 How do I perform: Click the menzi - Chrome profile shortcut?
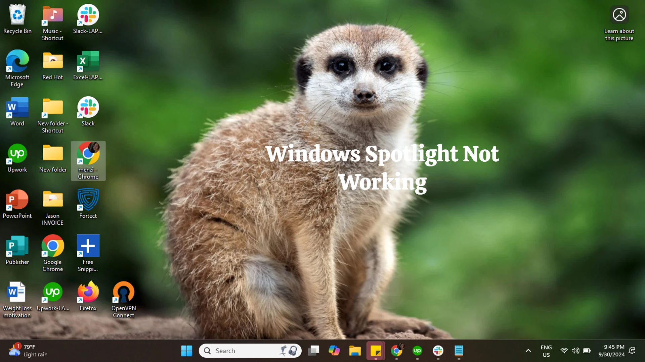tap(88, 161)
